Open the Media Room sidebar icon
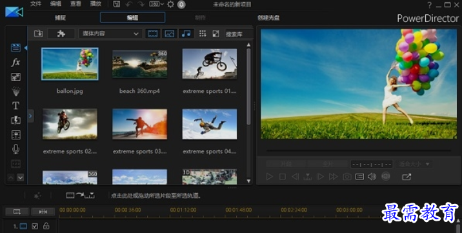Screen dimensions: 462x233 point(15,48)
